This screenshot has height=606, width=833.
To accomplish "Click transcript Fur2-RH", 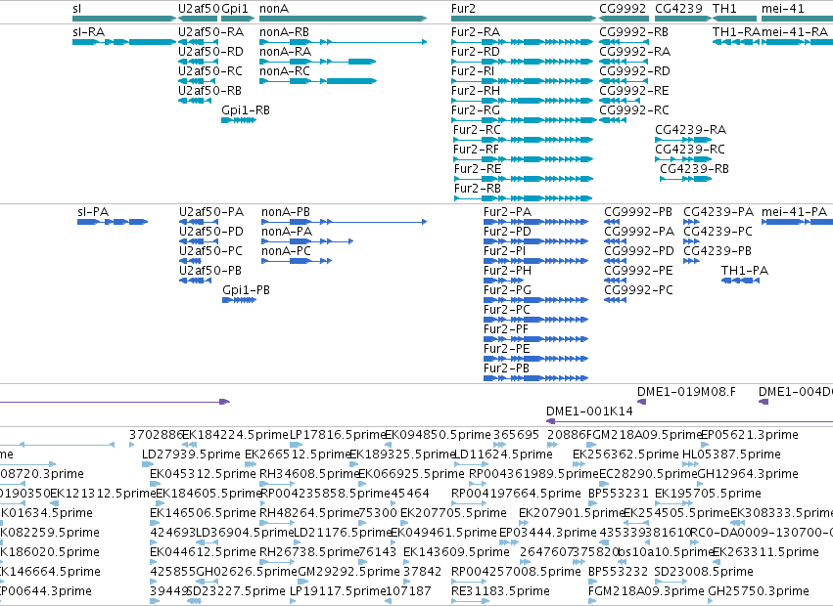I will click(x=523, y=101).
